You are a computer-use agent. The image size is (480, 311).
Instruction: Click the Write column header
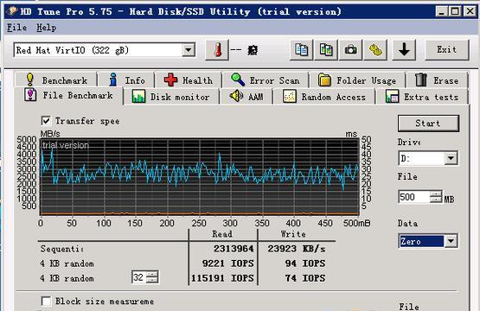(x=293, y=234)
